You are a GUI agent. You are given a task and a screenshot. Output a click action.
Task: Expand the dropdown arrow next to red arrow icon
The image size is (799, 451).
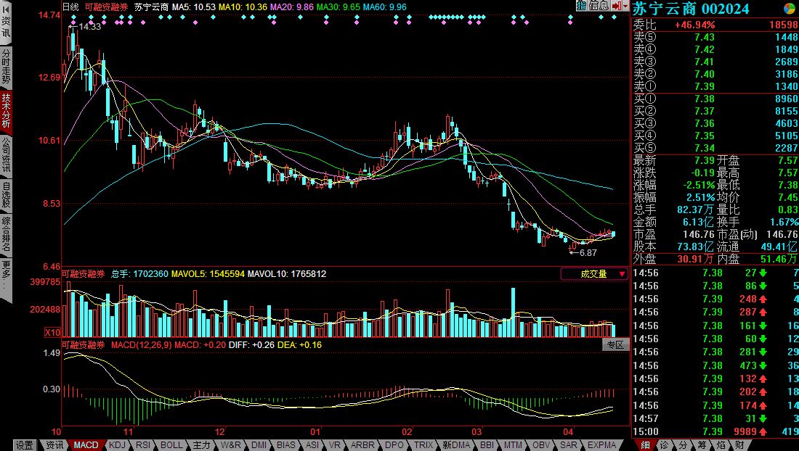pos(626,6)
